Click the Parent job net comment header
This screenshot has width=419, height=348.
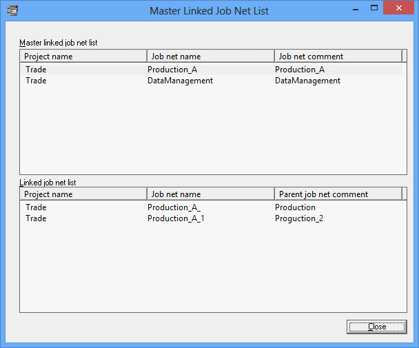point(338,194)
